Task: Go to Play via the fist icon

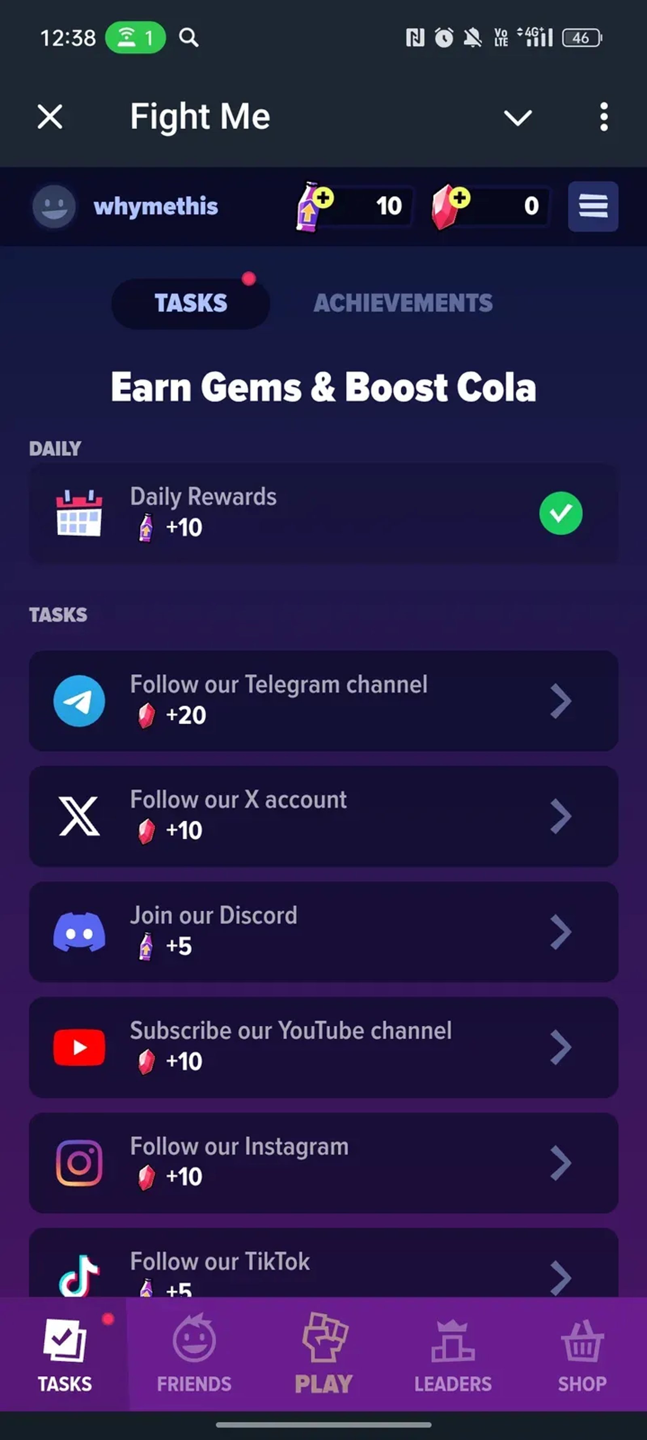Action: 324,1338
